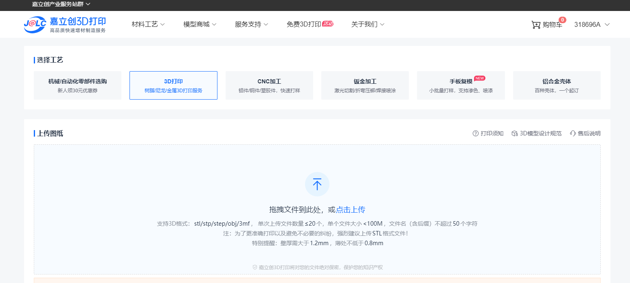The width and height of the screenshot is (630, 283).
Task: Click the 高品质快速增材制造服务 tagline
Action: [78, 30]
